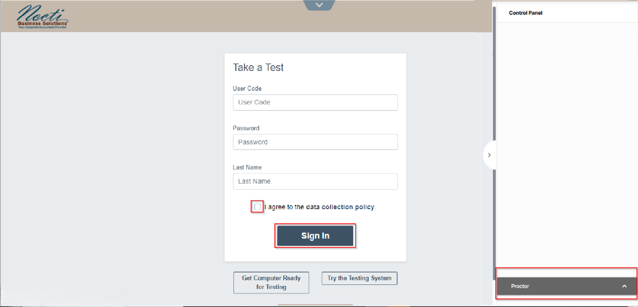Image resolution: width=638 pixels, height=307 pixels.
Task: Open the data collection policy link
Action: pyautogui.click(x=340, y=207)
